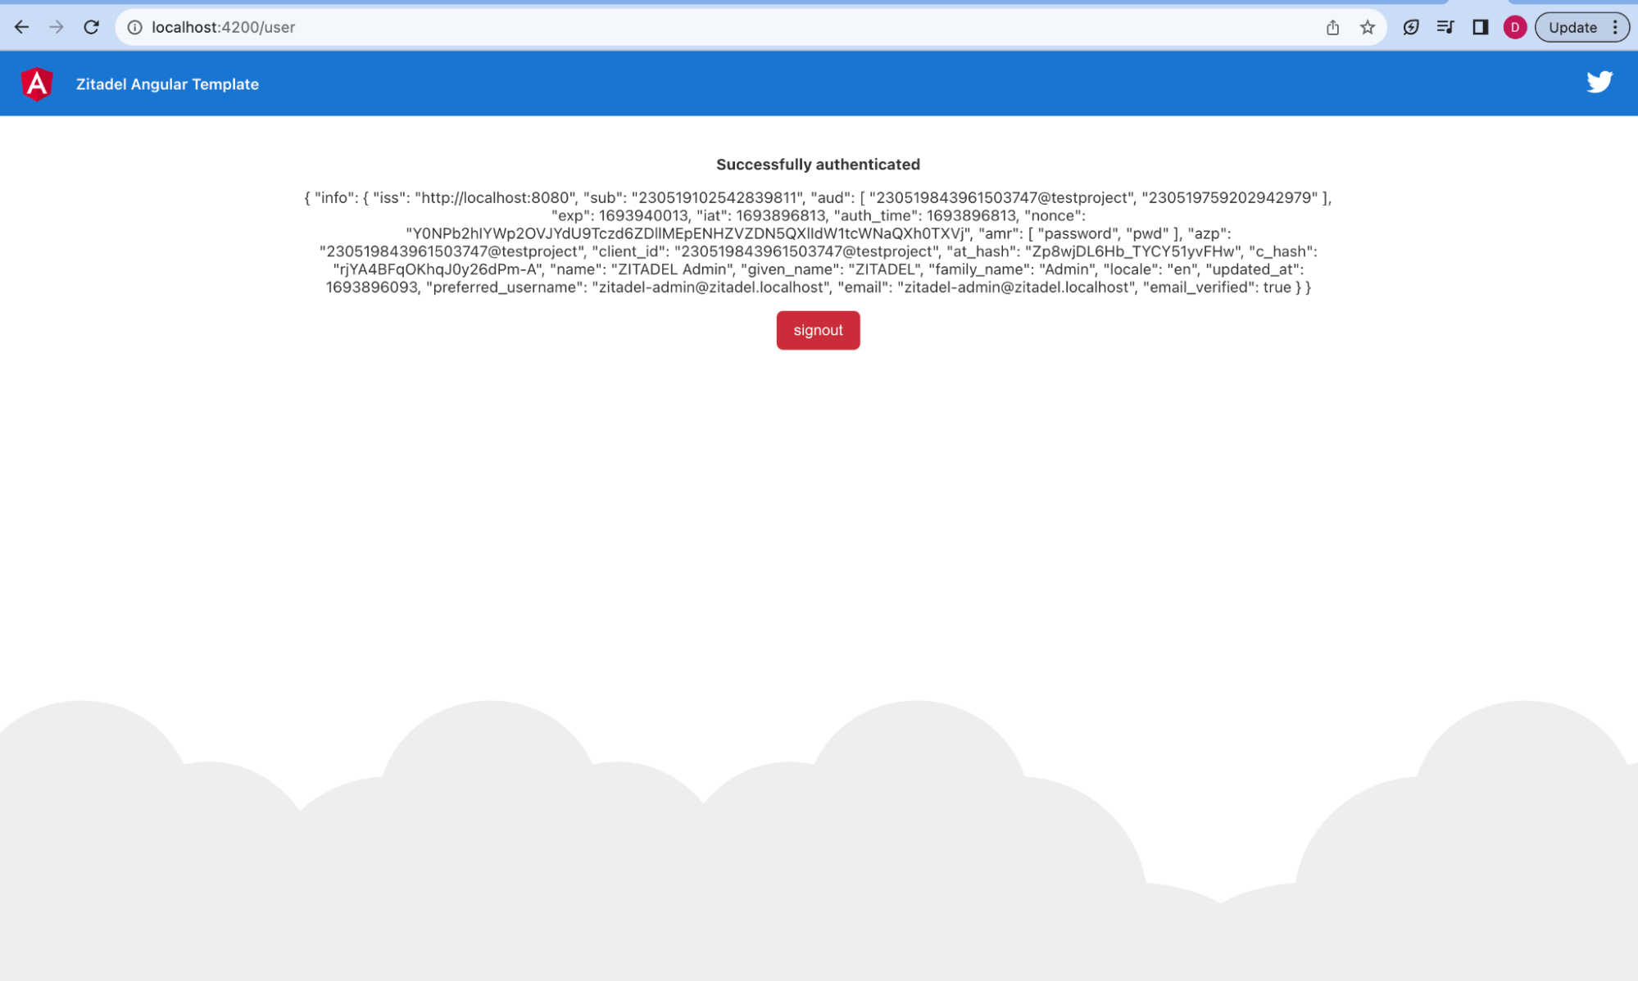
Task: Click the lightning extension icon
Action: coord(1411,27)
